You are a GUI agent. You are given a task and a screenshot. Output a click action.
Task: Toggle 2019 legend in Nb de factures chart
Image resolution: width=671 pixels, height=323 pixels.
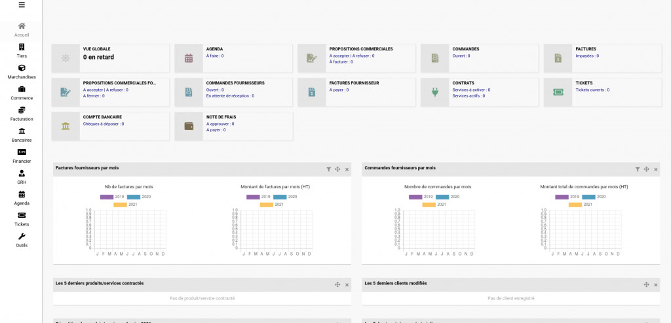[x=107, y=197]
